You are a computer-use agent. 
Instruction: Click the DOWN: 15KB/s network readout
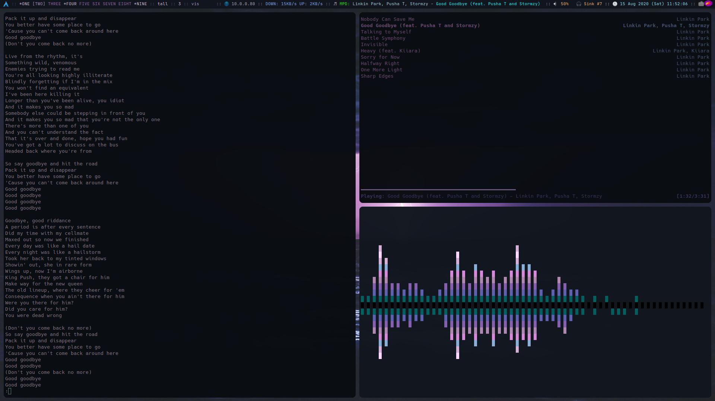click(281, 4)
